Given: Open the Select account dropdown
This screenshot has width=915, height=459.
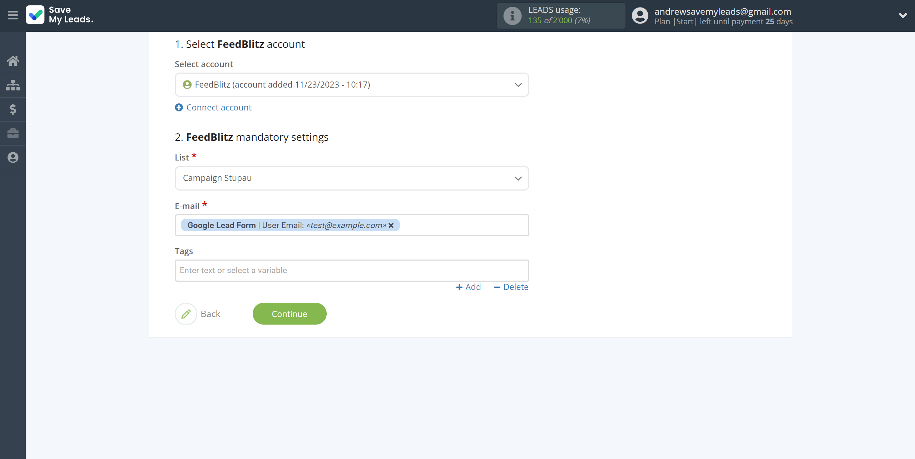Looking at the screenshot, I should [352, 85].
